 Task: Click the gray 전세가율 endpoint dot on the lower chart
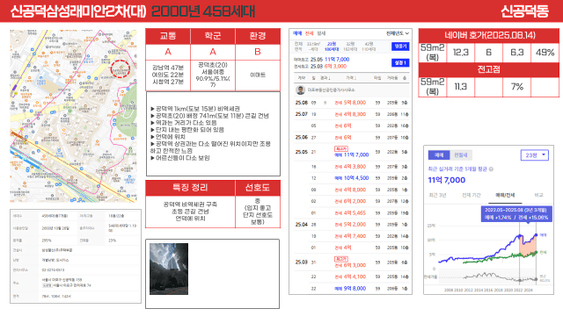pyautogui.click(x=536, y=278)
